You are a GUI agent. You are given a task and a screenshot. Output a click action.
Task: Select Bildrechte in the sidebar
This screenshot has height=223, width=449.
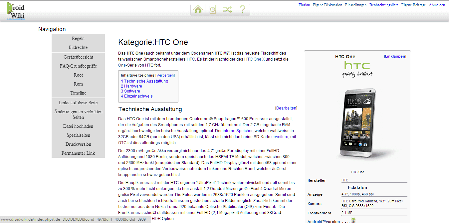(78, 47)
